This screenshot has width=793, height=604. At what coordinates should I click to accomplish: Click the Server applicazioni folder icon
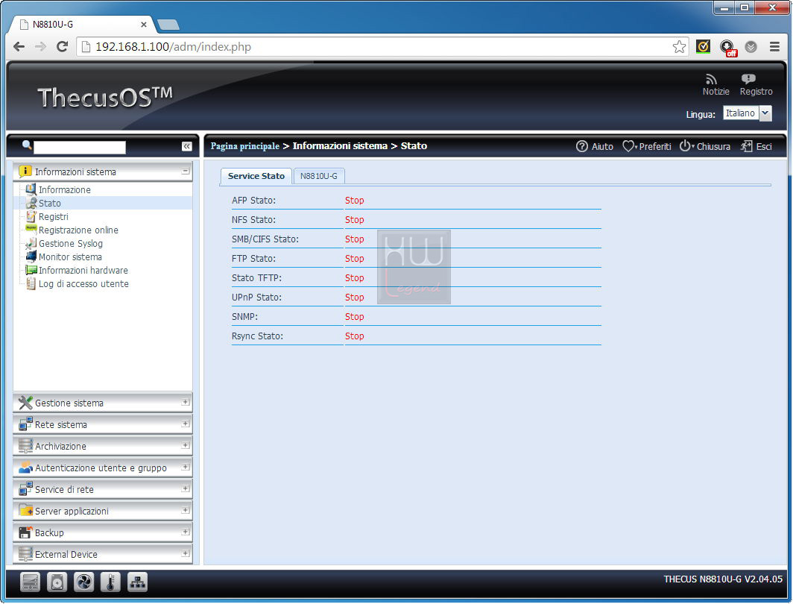25,510
